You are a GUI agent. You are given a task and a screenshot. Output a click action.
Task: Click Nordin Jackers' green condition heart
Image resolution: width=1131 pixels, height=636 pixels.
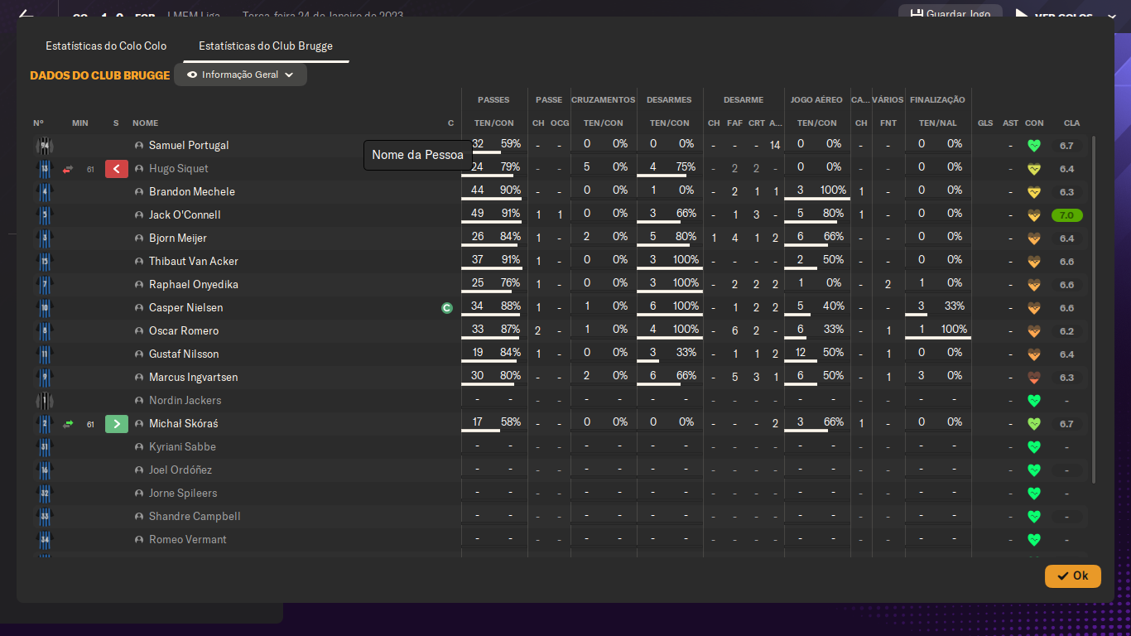1033,401
